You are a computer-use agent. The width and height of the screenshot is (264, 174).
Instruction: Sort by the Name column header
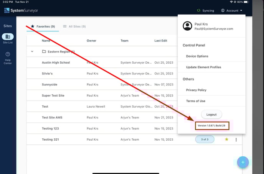click(46, 41)
